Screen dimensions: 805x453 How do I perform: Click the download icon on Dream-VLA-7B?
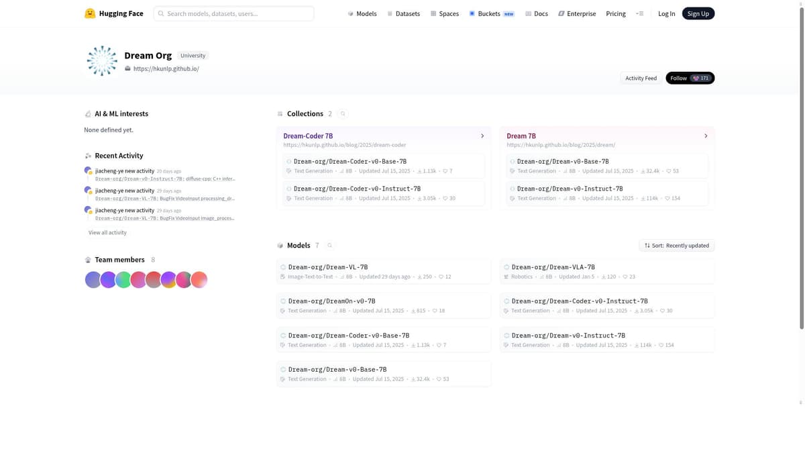click(x=603, y=276)
